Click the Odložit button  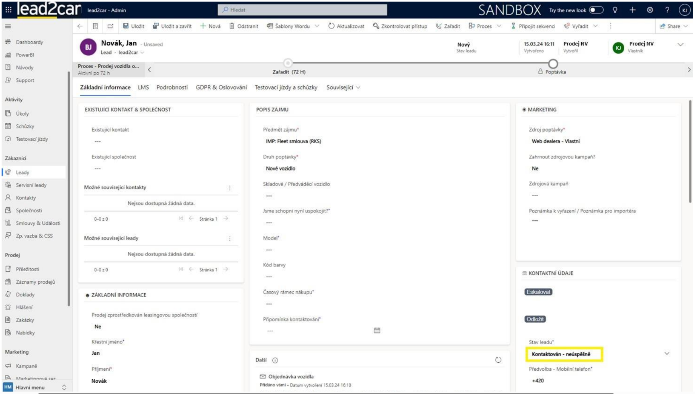[x=535, y=319]
